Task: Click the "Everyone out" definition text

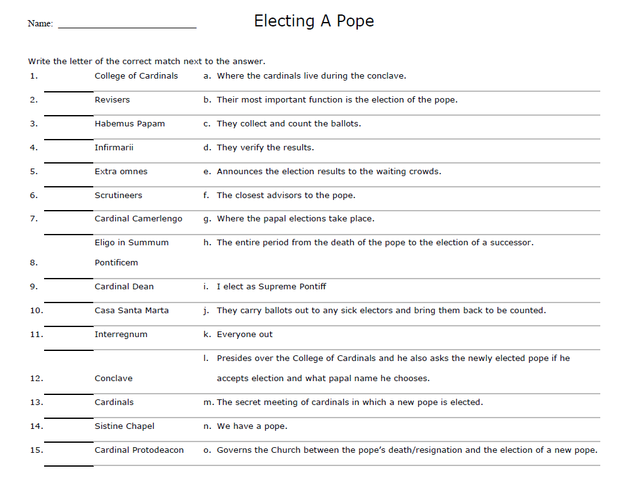Action: [245, 335]
